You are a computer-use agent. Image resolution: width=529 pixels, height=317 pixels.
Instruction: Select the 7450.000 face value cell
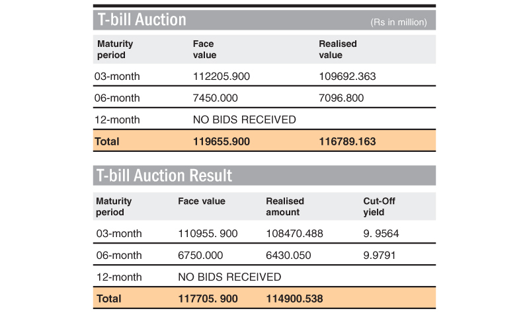[x=213, y=98]
